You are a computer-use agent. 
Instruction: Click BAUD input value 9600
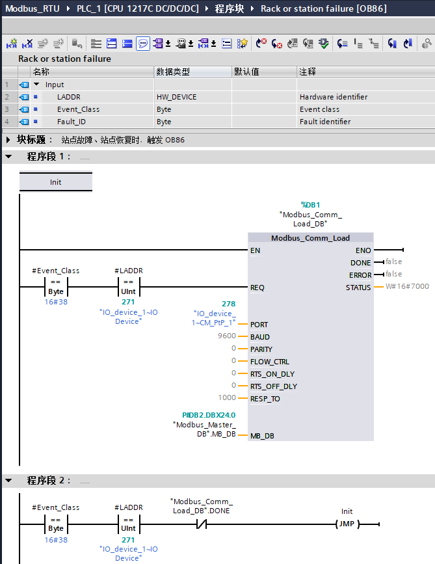[x=227, y=336]
